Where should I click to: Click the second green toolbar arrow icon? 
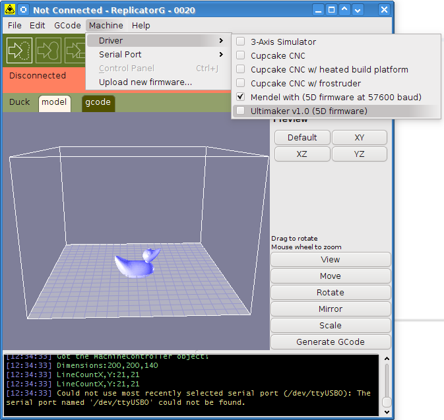(48, 50)
